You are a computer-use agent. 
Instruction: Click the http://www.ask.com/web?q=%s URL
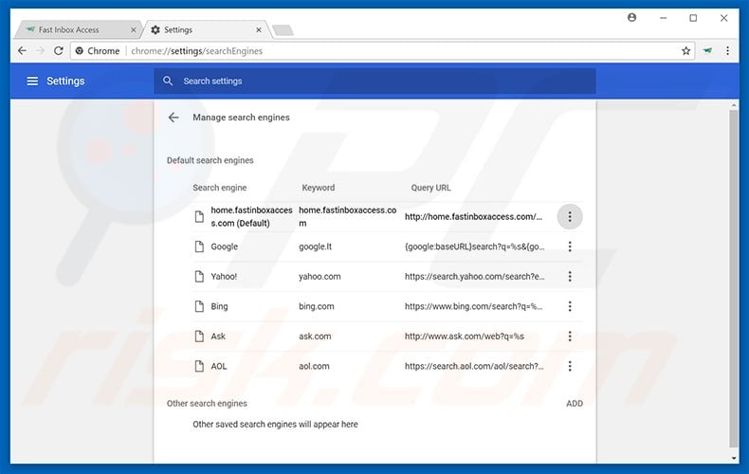click(465, 337)
